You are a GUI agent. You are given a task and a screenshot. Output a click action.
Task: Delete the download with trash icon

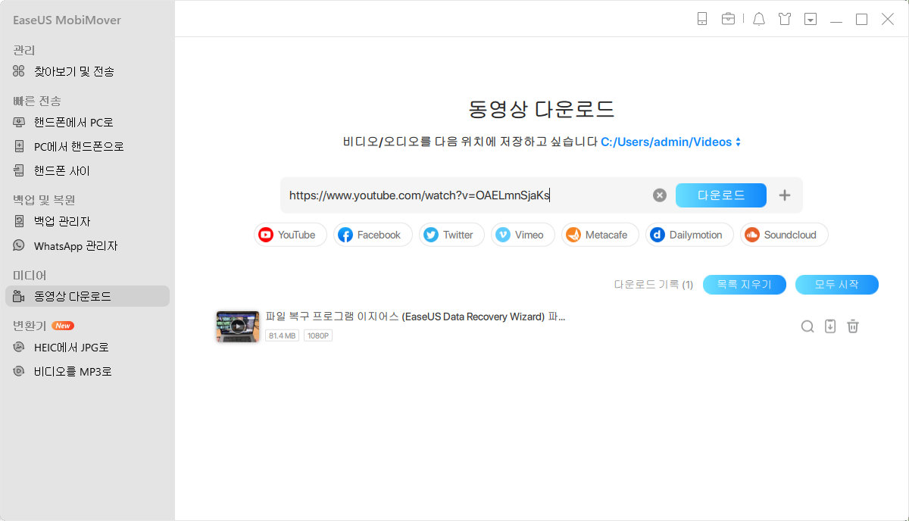coord(853,326)
